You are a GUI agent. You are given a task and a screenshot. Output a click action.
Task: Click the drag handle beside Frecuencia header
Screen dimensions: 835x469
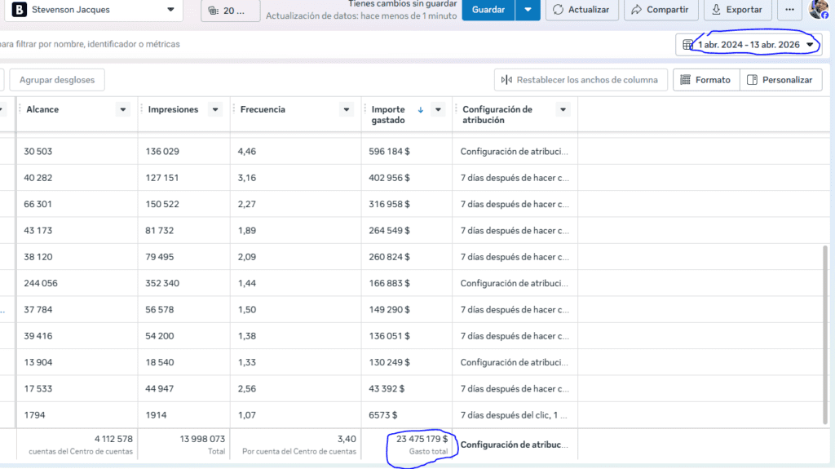[234, 109]
